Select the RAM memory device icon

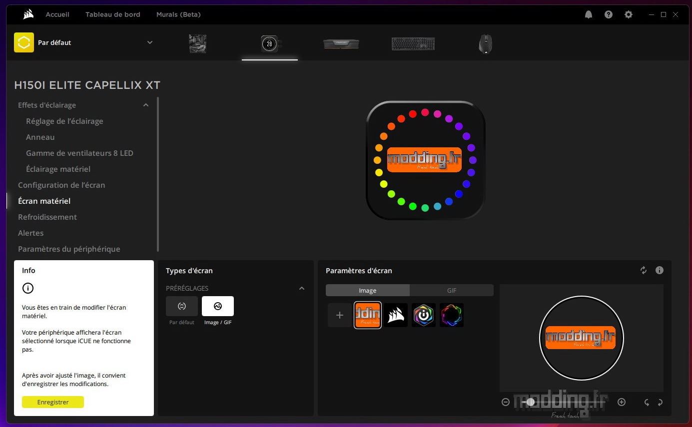click(x=341, y=43)
